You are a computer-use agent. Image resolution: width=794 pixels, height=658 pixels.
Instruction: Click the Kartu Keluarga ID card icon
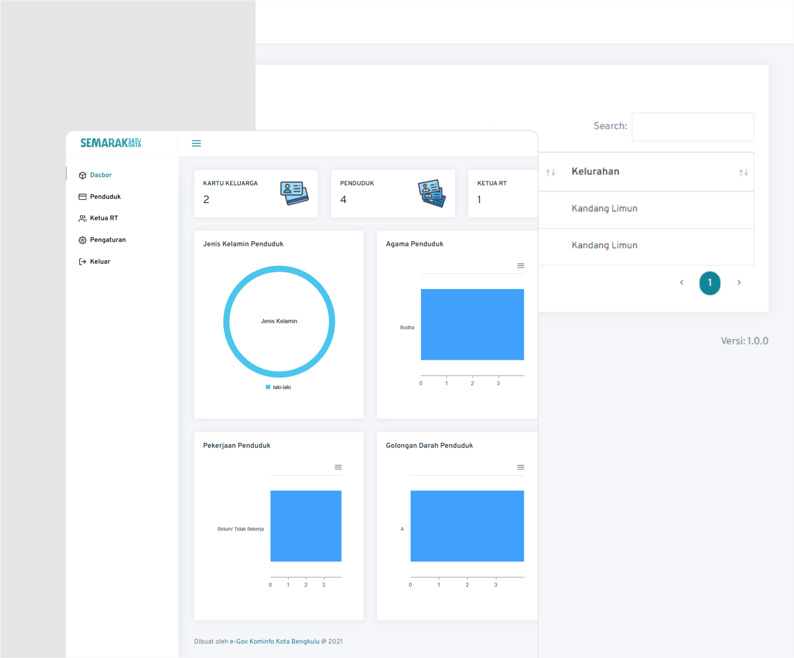point(294,193)
